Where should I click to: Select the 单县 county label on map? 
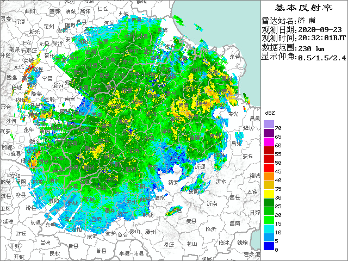pyautogui.click(x=102, y=251)
